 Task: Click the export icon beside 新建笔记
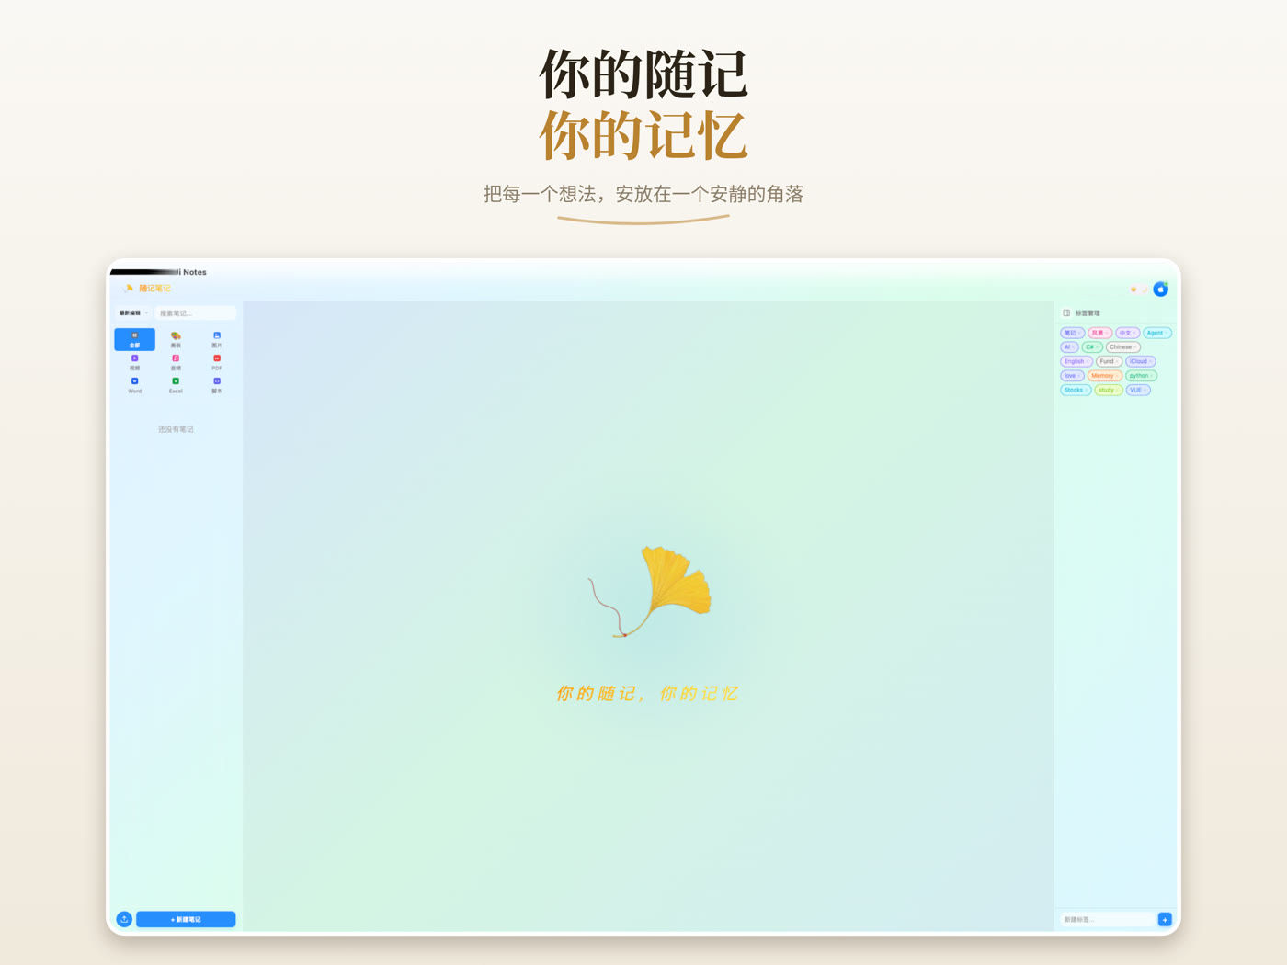[124, 919]
